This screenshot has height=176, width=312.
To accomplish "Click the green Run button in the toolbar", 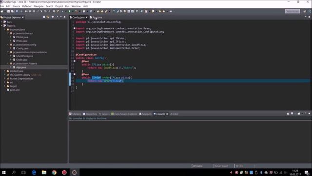I will (x=69, y=11).
